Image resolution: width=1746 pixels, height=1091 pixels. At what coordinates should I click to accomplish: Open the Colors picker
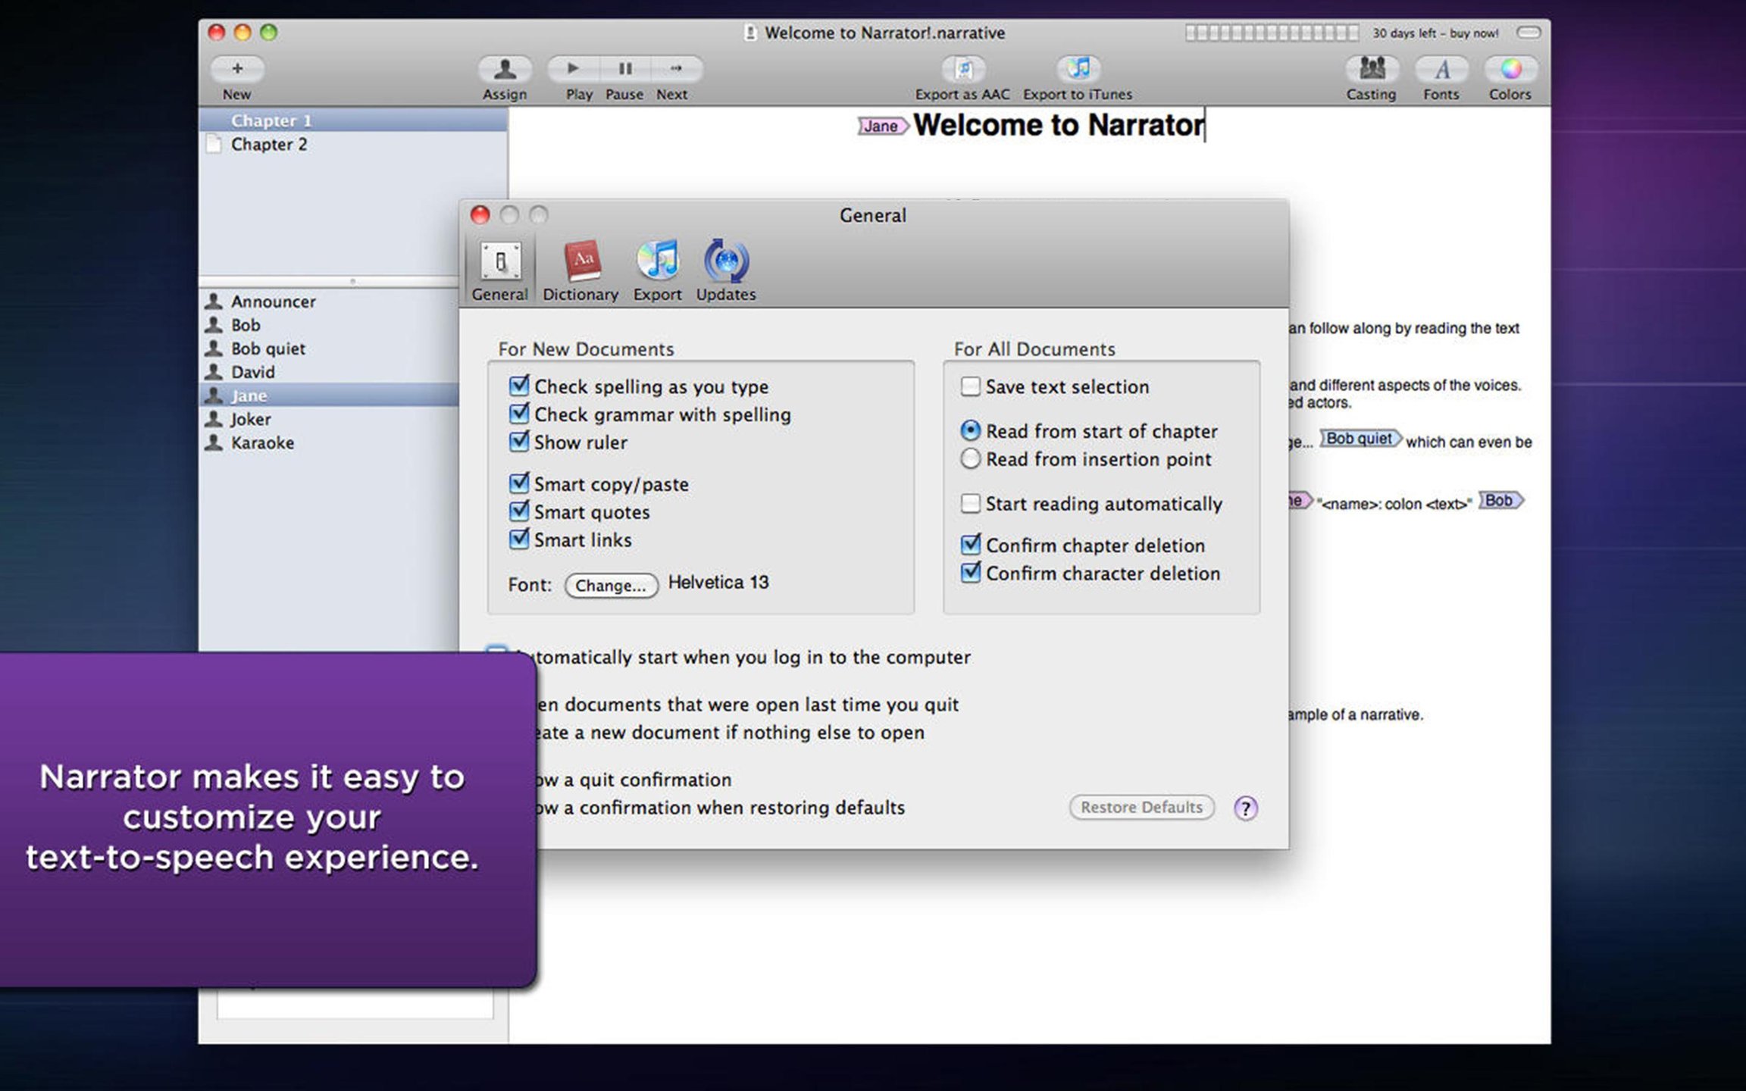tap(1510, 69)
